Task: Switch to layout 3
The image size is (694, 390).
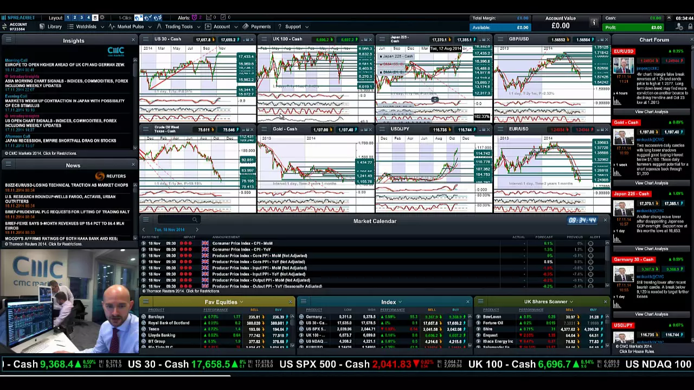Action: (x=81, y=18)
